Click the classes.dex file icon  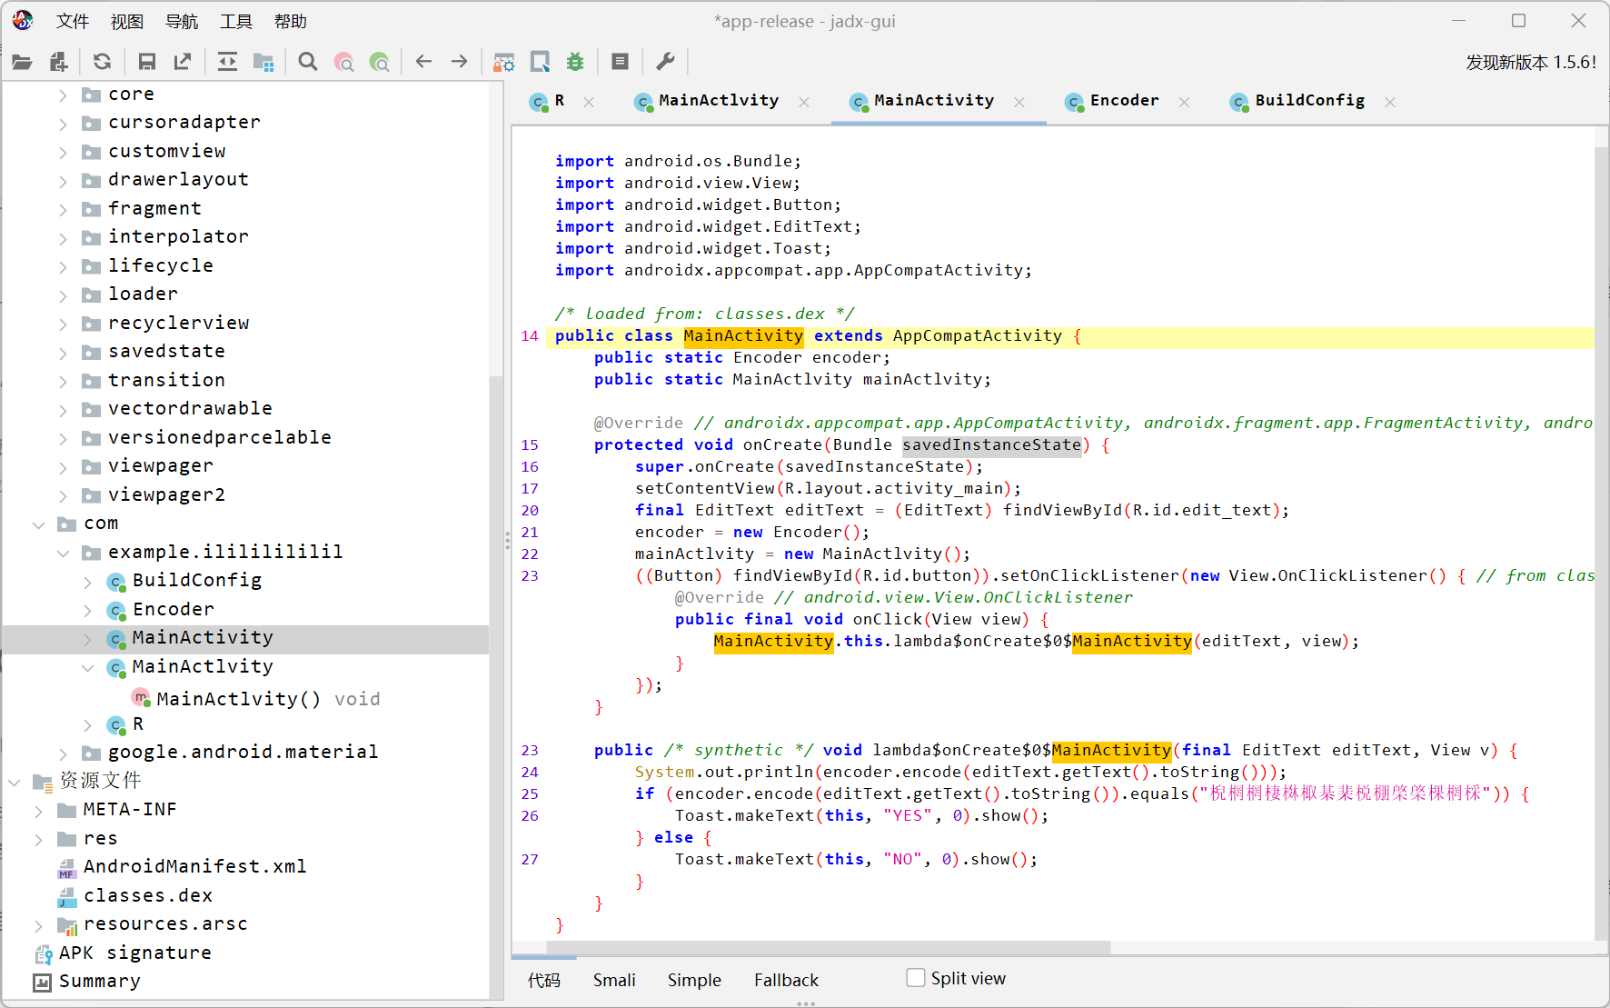[x=66, y=897]
